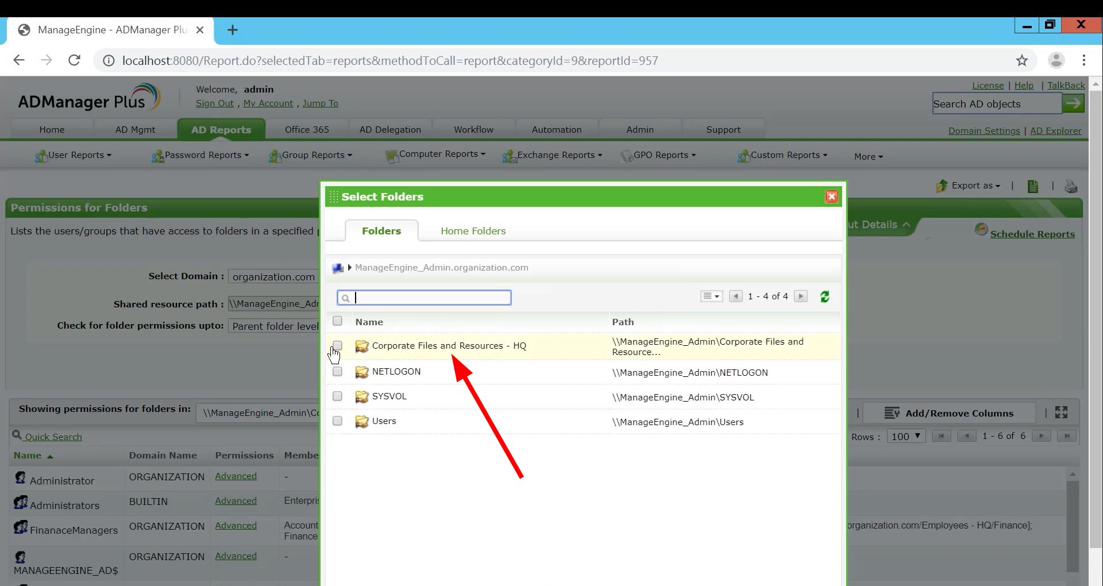Click the NETLOGON folder icon
This screenshot has width=1103, height=586.
[362, 372]
